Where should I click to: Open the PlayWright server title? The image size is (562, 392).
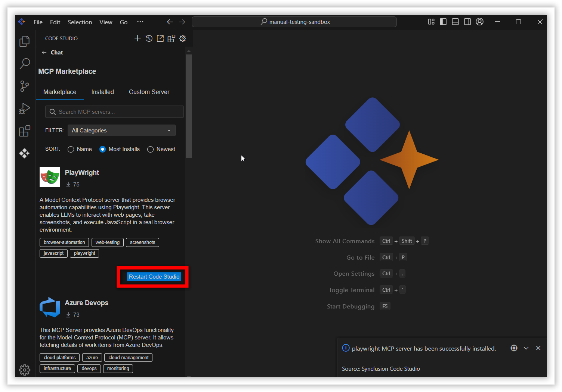tap(82, 173)
